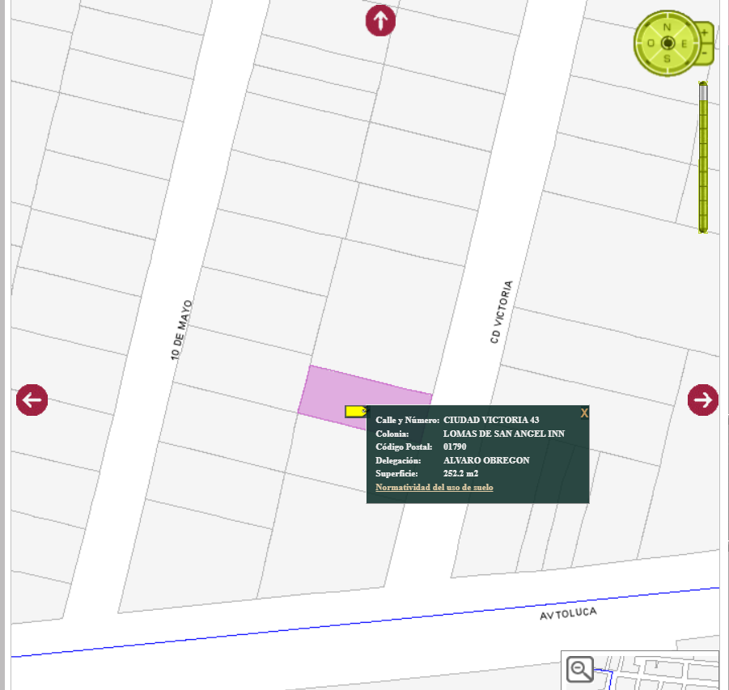Click the center dot of the compass
Screen dimensions: 729x690
pyautogui.click(x=668, y=43)
